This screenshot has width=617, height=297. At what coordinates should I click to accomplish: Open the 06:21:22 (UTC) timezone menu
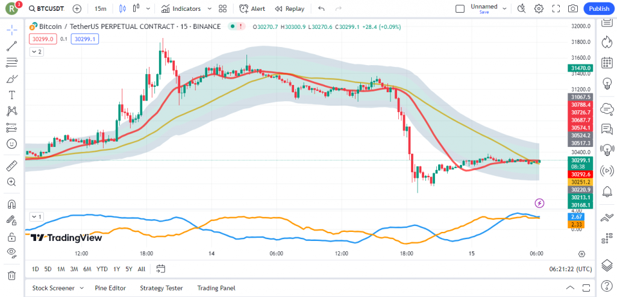point(571,269)
